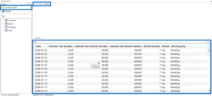Image resolution: width=212 pixels, height=96 pixels.
Task: Select the Products table label
Action: tap(12, 27)
